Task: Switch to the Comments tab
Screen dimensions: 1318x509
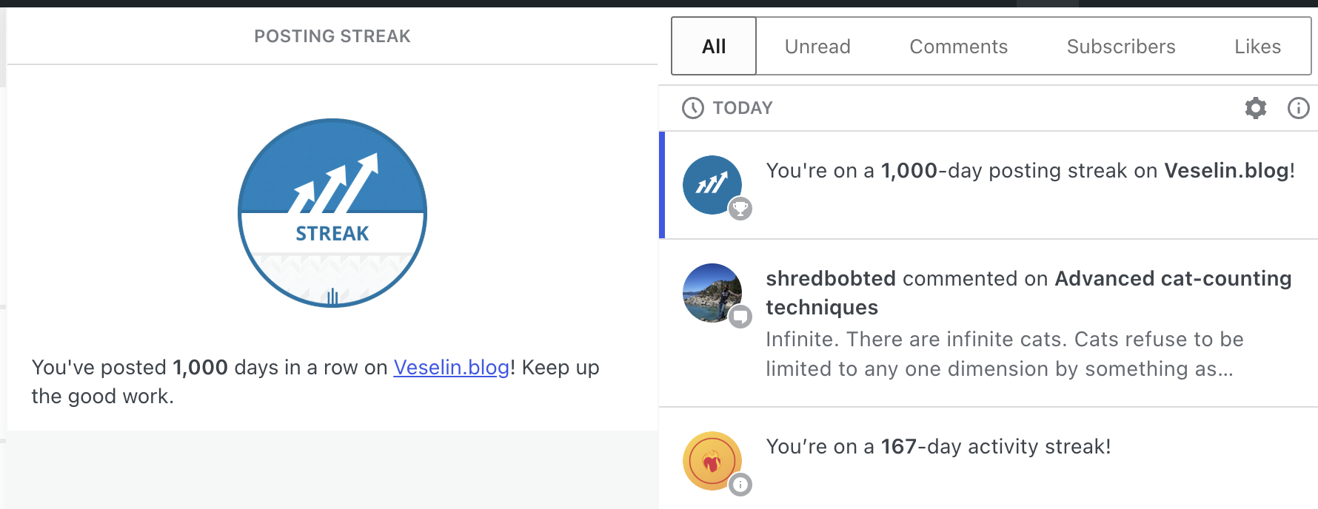Action: 958,47
